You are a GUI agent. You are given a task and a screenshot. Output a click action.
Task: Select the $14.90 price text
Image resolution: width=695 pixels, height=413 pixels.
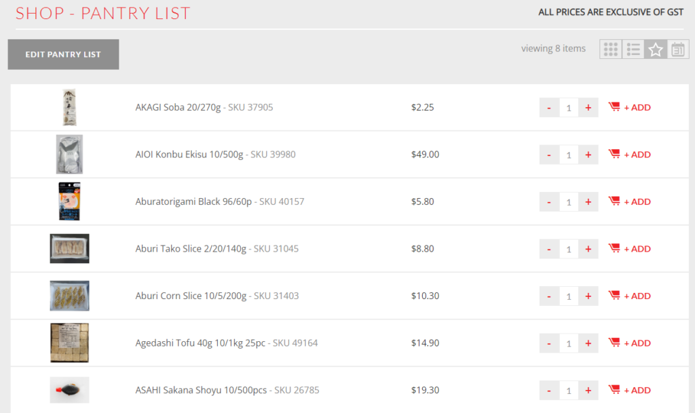pyautogui.click(x=425, y=343)
